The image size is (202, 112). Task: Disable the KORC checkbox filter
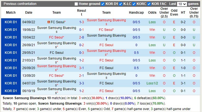tap(134, 4)
